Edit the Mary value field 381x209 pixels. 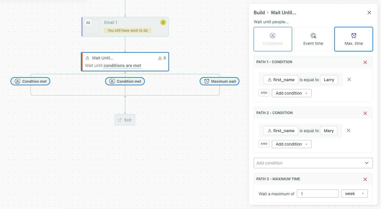329,131
